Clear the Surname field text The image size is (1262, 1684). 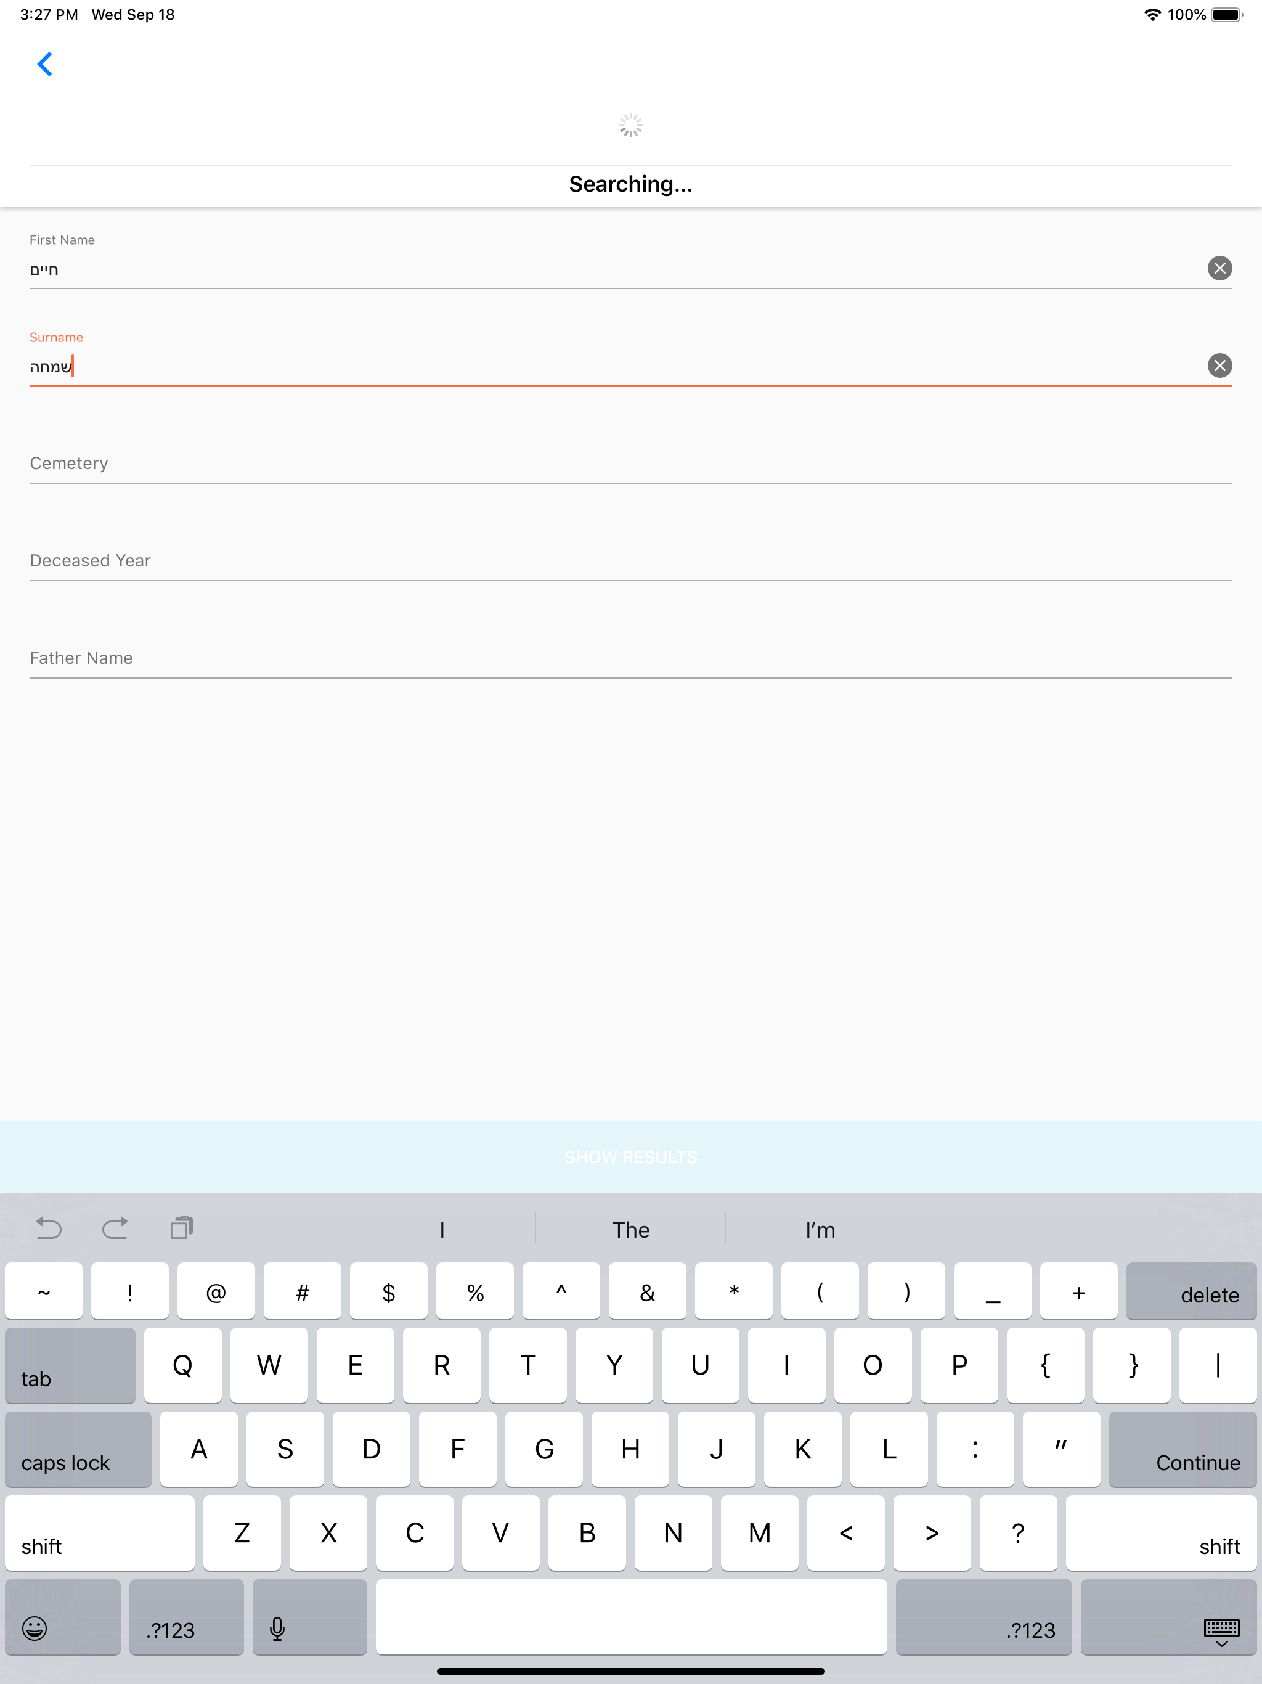coord(1219,366)
